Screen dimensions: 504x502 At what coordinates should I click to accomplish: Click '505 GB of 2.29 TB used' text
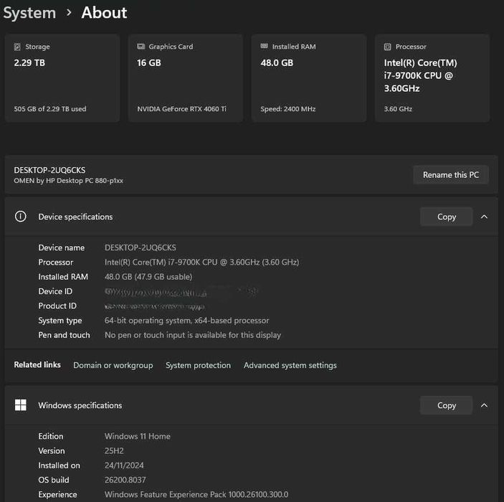[50, 109]
